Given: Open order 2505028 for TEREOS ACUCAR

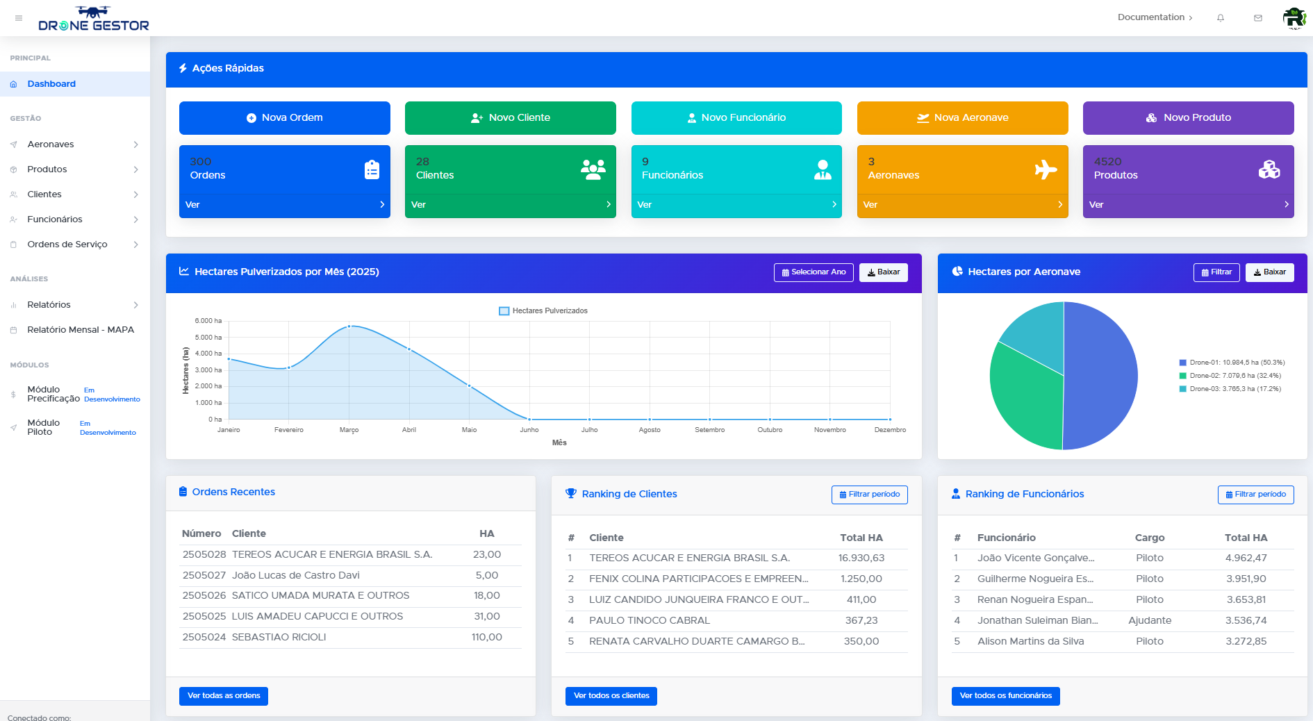Looking at the screenshot, I should click(332, 555).
